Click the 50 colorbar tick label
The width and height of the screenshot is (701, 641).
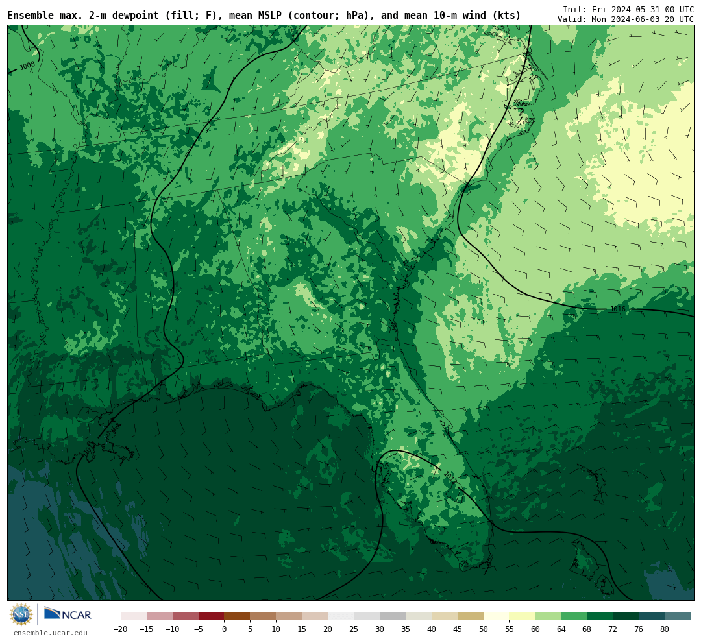(484, 629)
